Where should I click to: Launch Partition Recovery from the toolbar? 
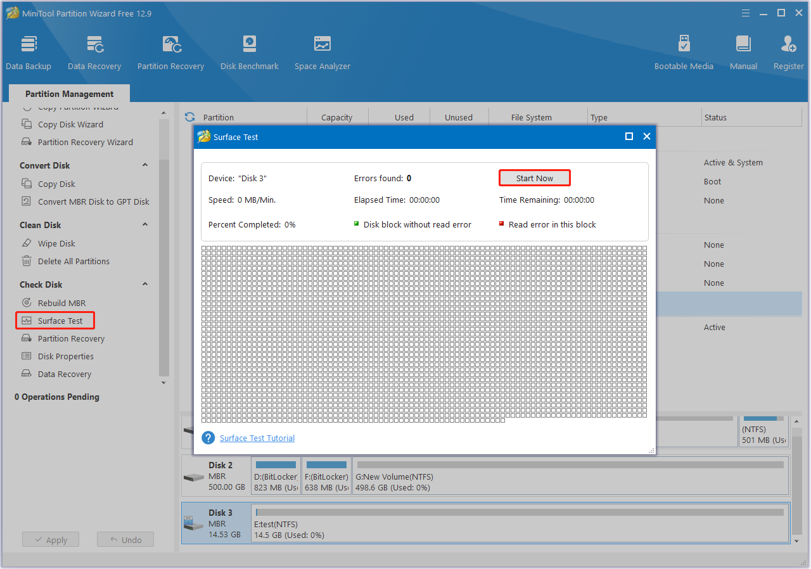170,52
